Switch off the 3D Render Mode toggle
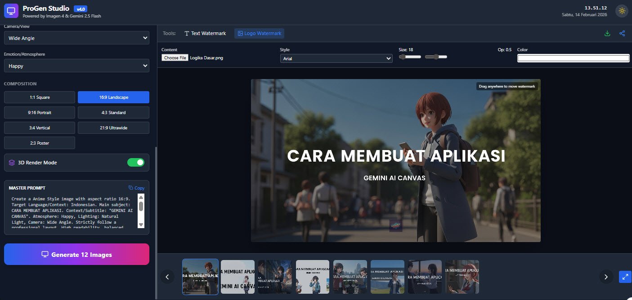 click(136, 162)
